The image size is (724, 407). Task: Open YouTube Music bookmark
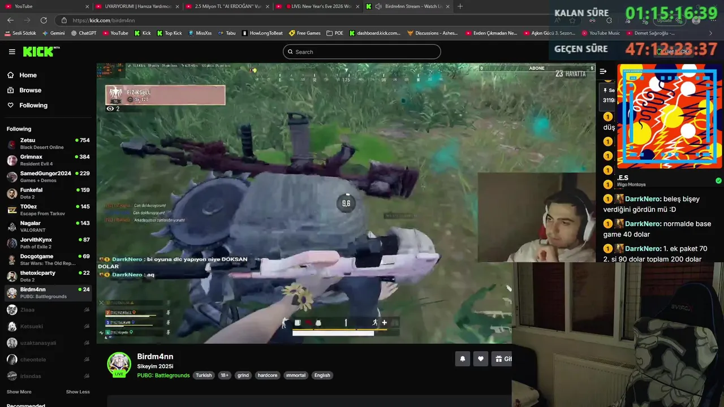(x=601, y=33)
